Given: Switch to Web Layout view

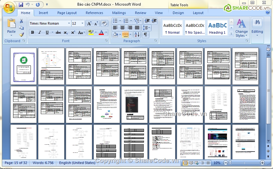Looking at the screenshot, I should click(x=197, y=163).
